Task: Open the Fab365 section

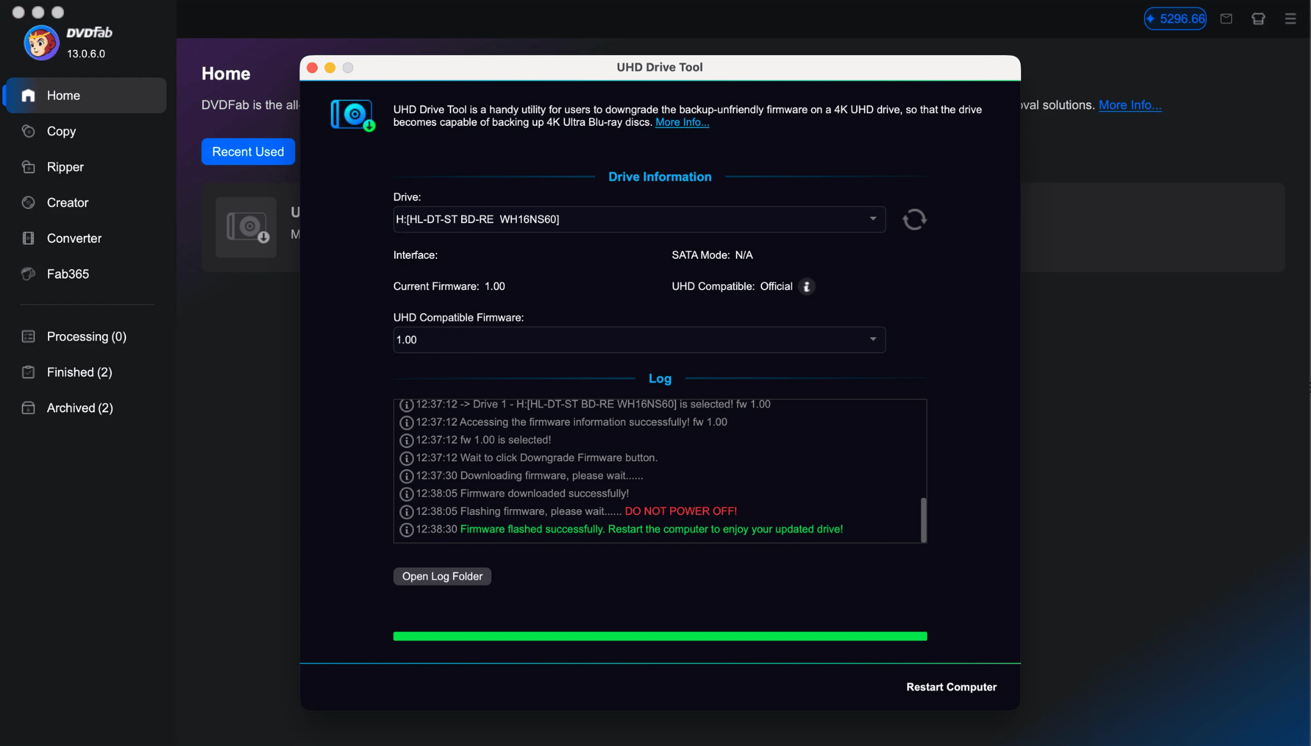Action: [86, 274]
